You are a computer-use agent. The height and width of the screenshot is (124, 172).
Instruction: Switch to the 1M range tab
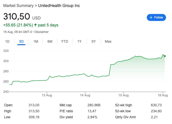pyautogui.click(x=36, y=41)
